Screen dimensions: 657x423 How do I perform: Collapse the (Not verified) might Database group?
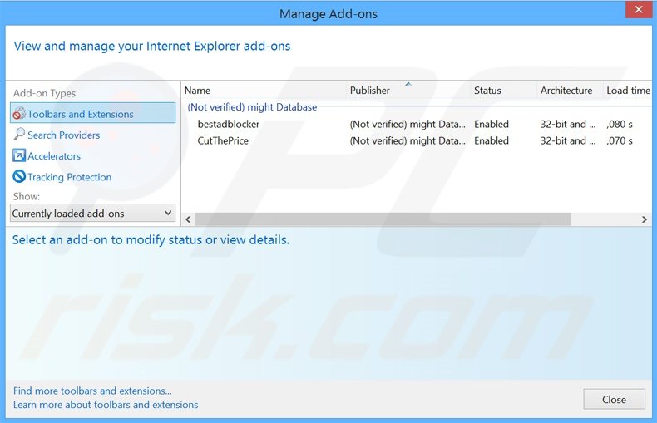252,107
